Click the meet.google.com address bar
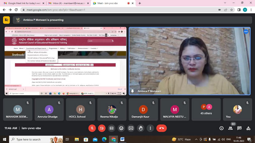The image size is (255, 143). click(x=120, y=10)
